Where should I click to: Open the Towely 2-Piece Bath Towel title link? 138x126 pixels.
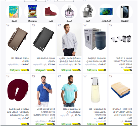(122, 113)
